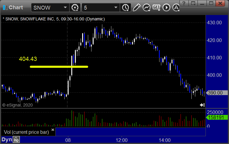Click the help question mark button
This screenshot has height=144, width=229.
(x=184, y=3)
